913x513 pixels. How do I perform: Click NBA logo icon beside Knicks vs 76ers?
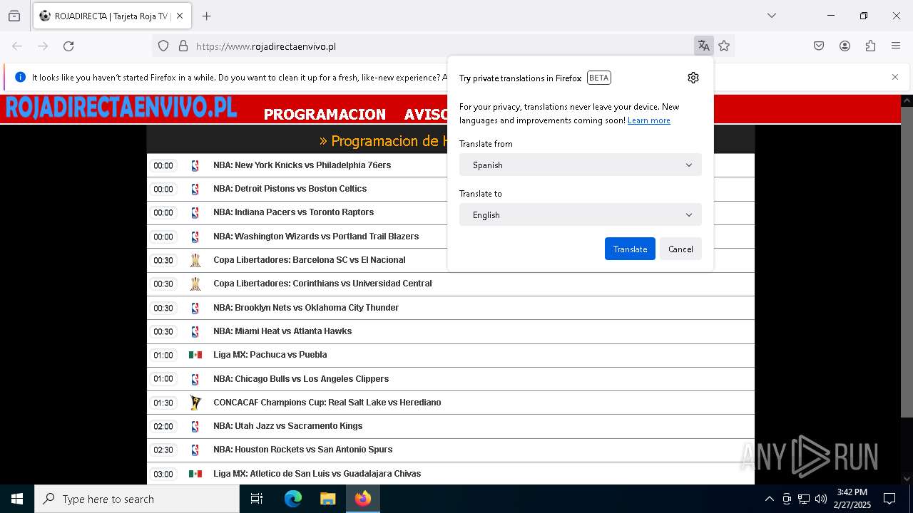pyautogui.click(x=195, y=165)
